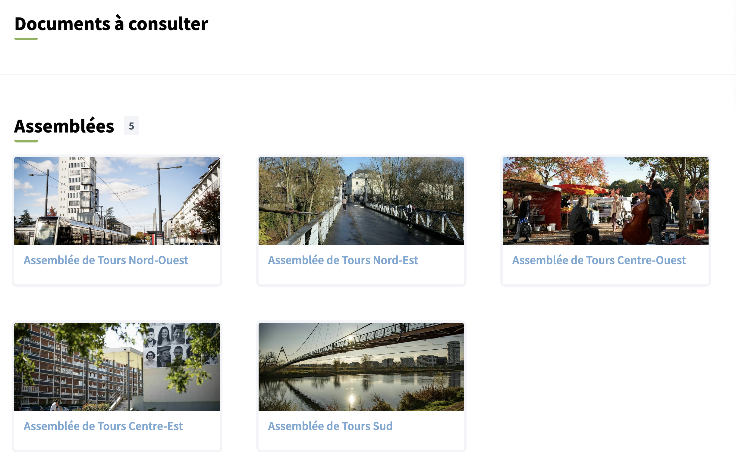Click the market photo of Tours Centre-Ouest

click(605, 201)
